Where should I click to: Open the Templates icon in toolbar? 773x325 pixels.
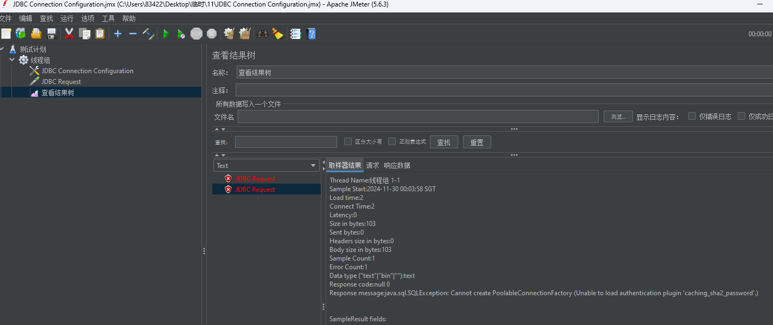(21, 34)
